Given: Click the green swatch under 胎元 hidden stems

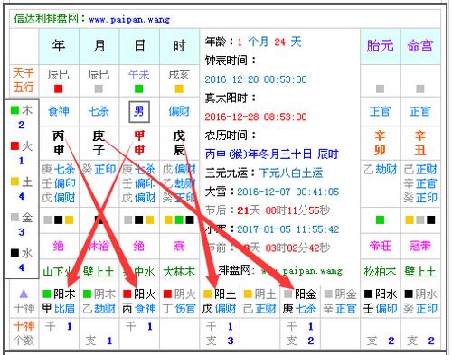Looking at the screenshot, I should [381, 220].
